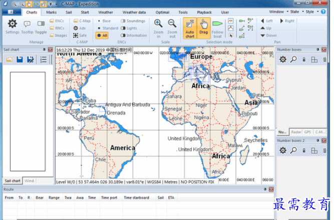334x220 pixels.
Task: Switch to the Playback ribbon tab
Action: point(204,13)
